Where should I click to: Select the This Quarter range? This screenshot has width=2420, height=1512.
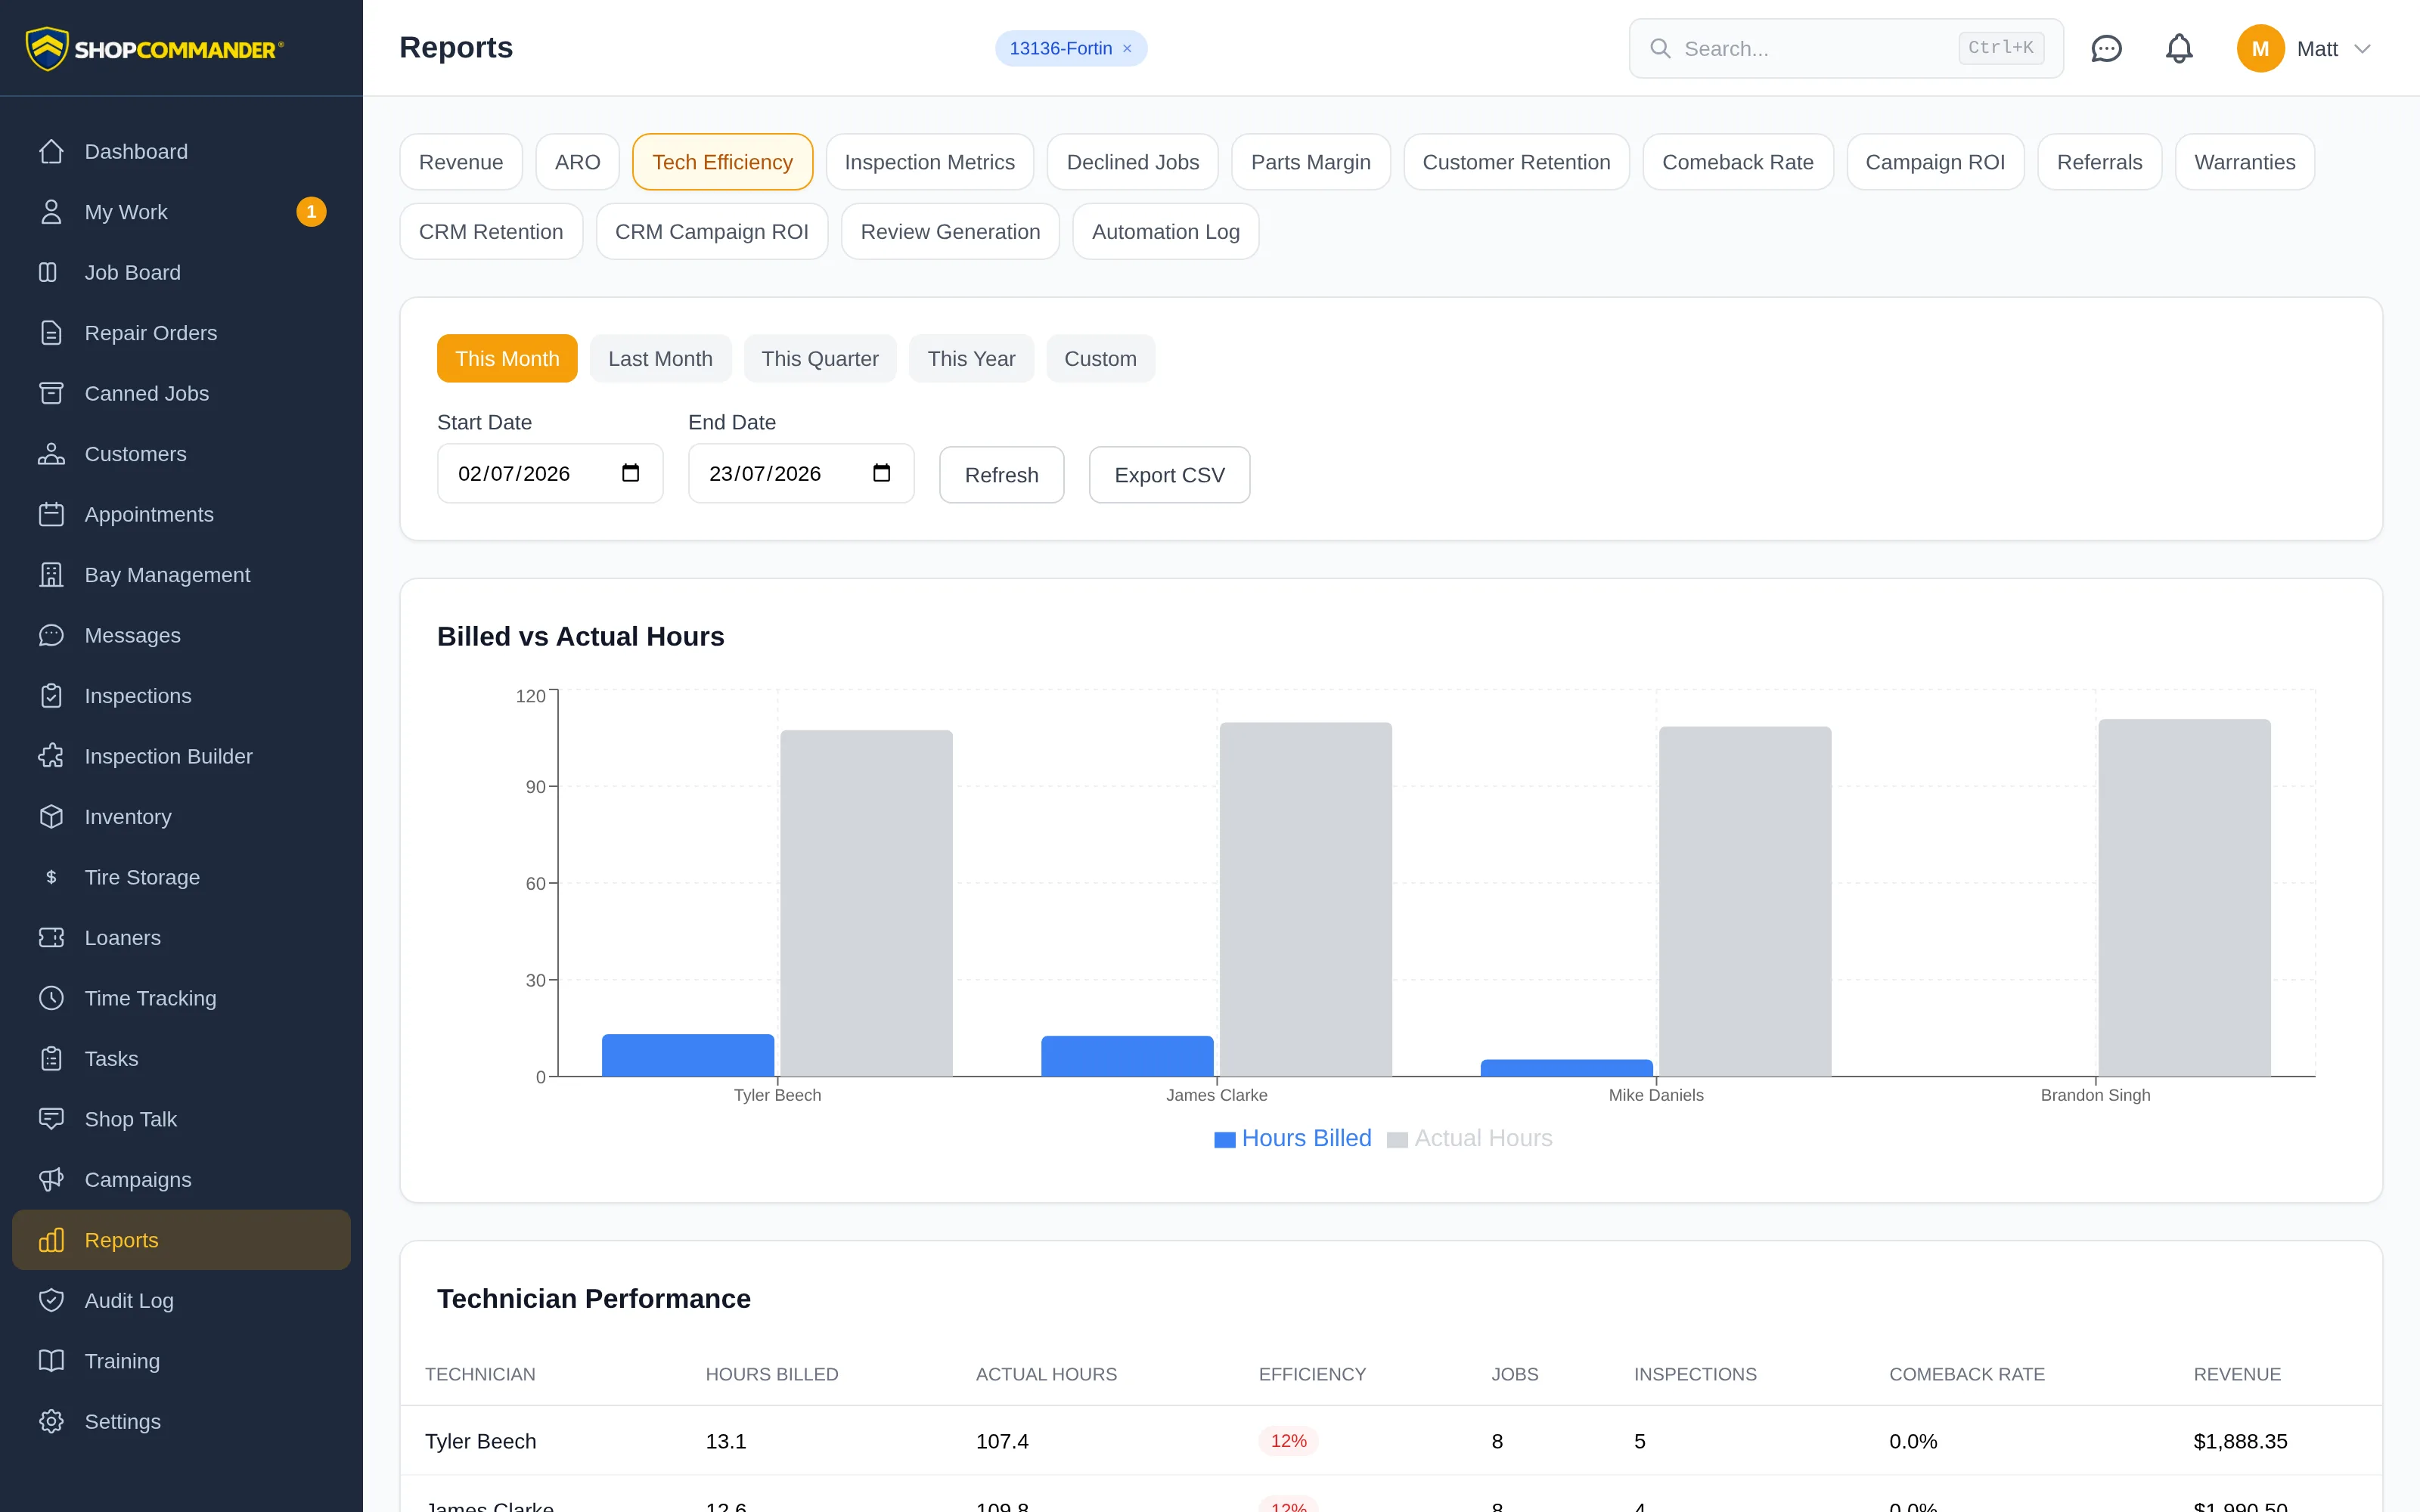pyautogui.click(x=820, y=358)
